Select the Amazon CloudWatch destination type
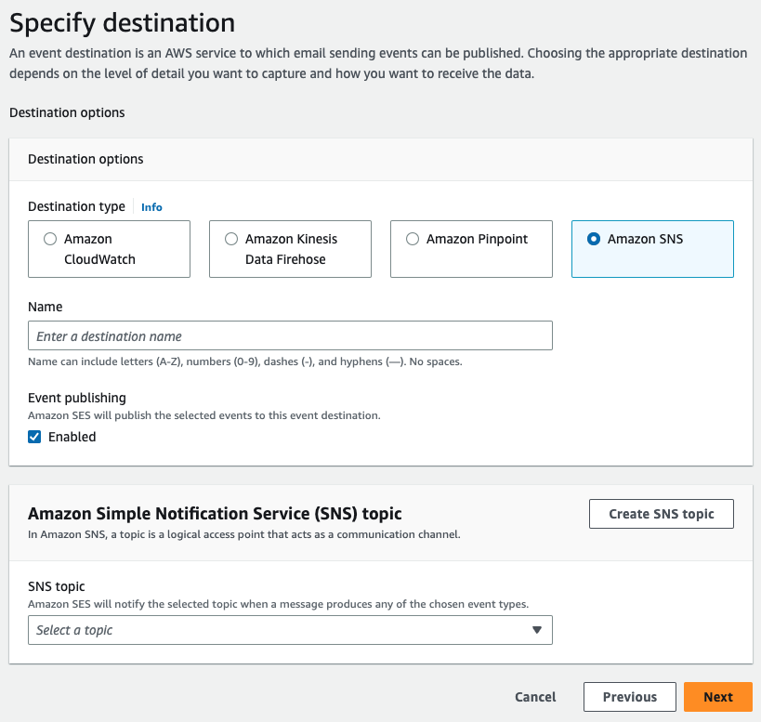Screen dimensions: 761x722 point(50,239)
